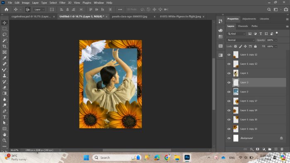Open the Layers panel menu
290x163 pixels.
click(x=287, y=27)
